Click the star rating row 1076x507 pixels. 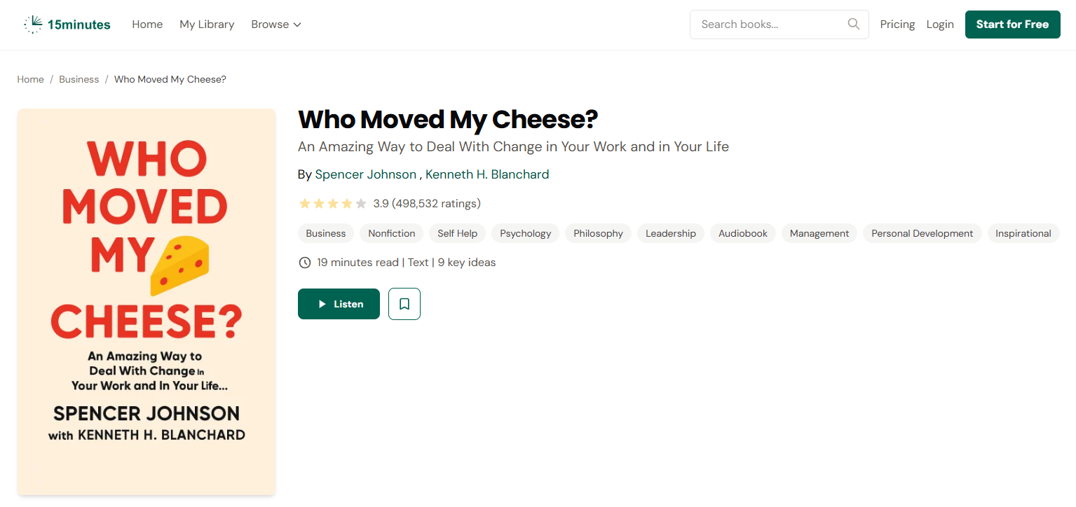click(333, 204)
